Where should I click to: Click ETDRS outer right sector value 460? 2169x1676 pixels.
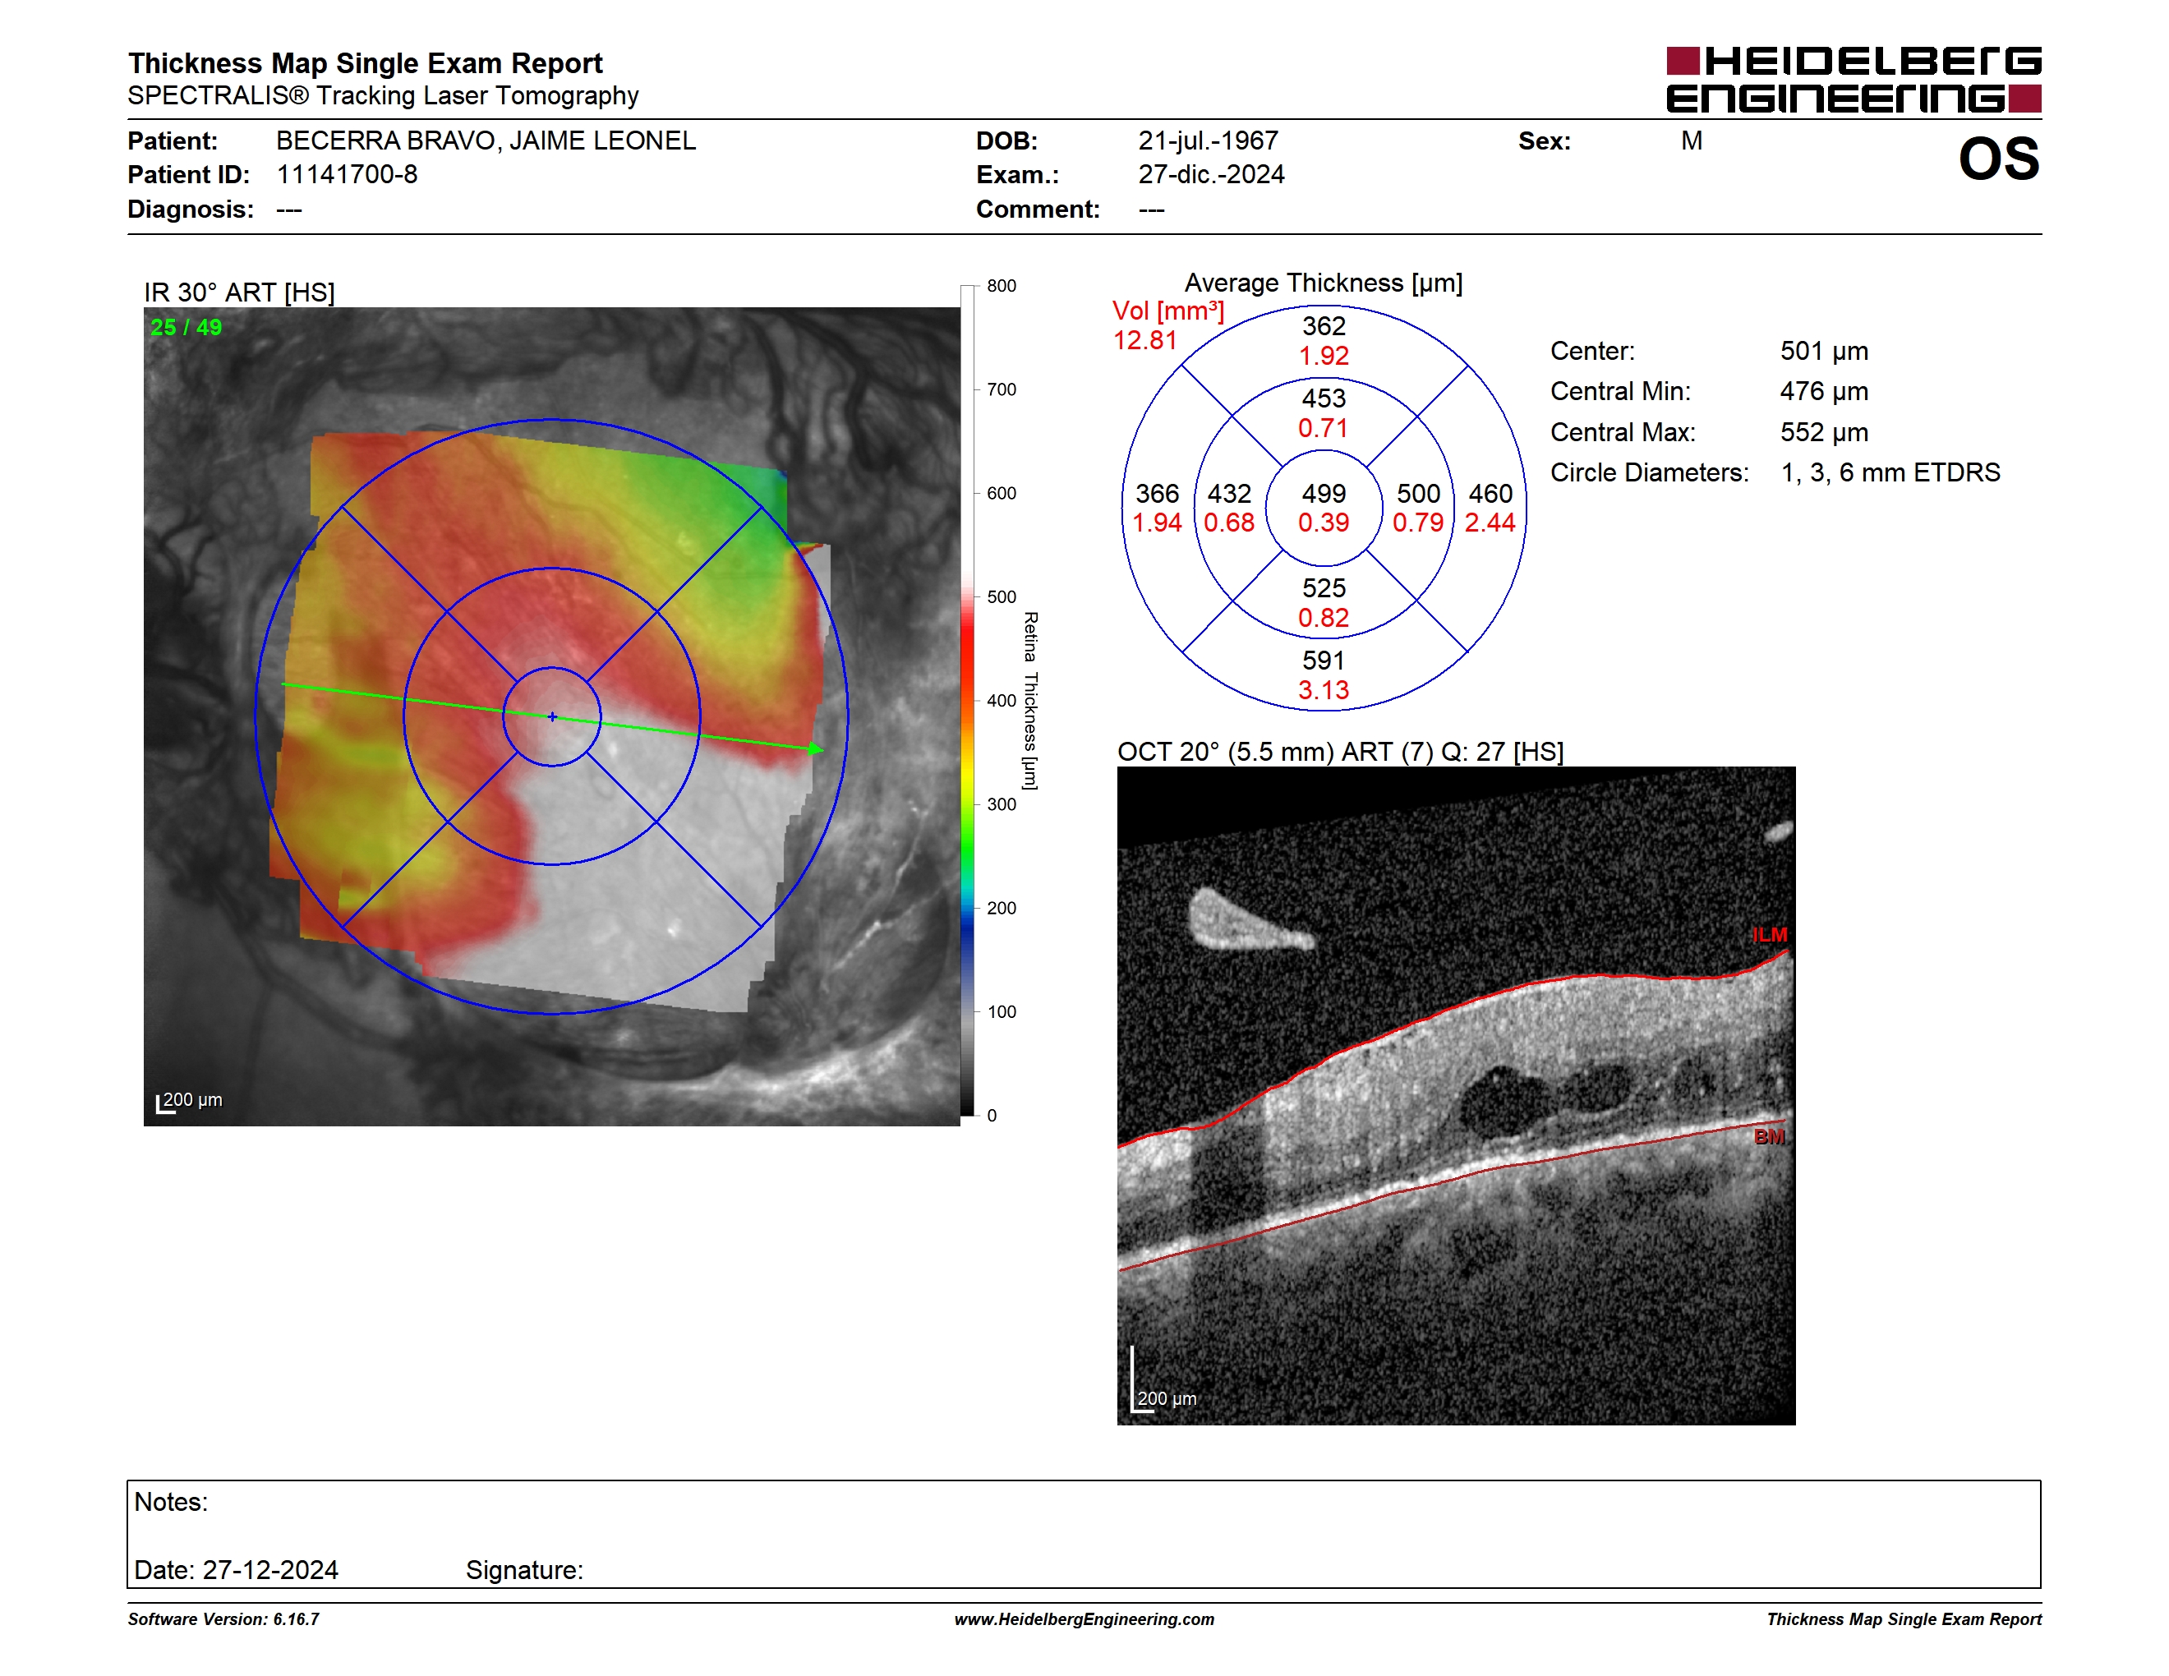(1490, 494)
